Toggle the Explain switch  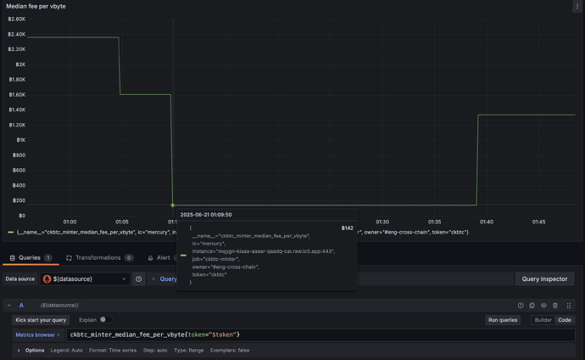coord(106,319)
